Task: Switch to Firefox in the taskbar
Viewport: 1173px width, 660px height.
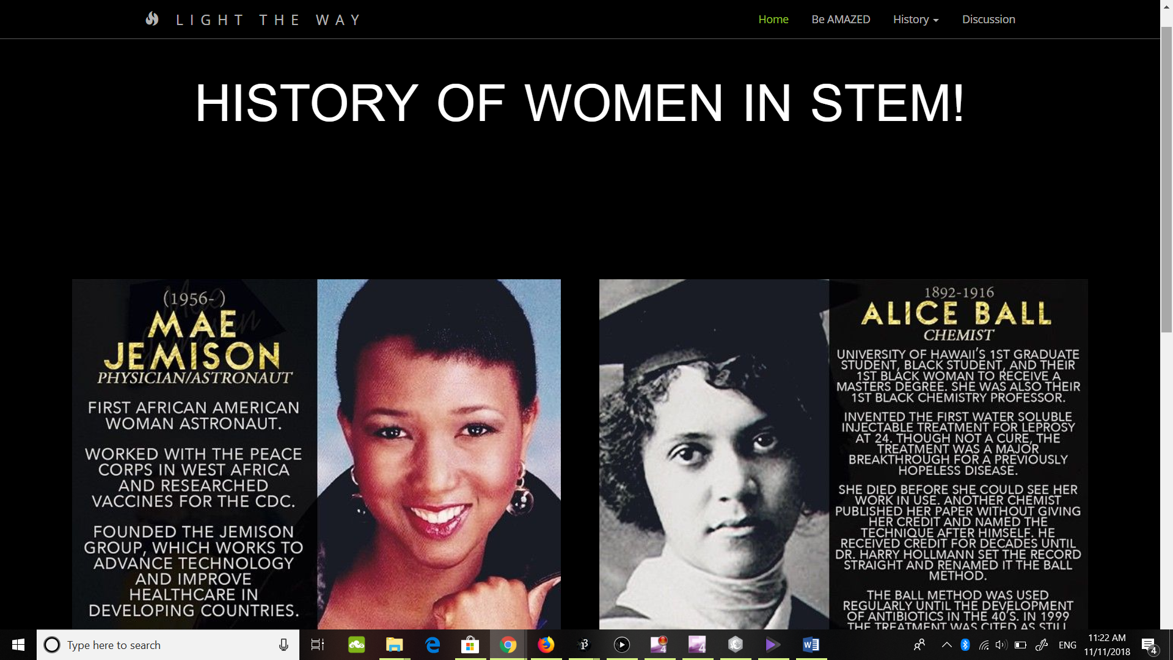Action: (x=546, y=645)
